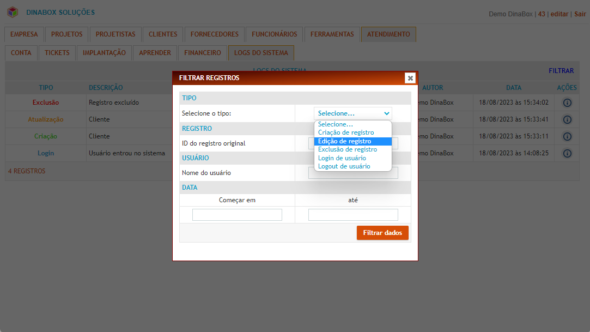The height and width of the screenshot is (332, 590).
Task: Click the 'até' end date field
Action: point(353,215)
